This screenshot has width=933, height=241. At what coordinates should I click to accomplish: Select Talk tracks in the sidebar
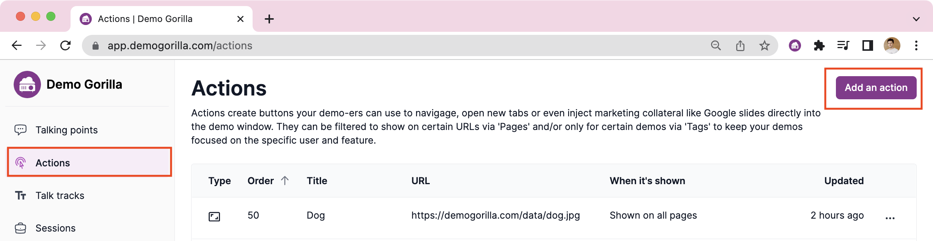pos(60,196)
